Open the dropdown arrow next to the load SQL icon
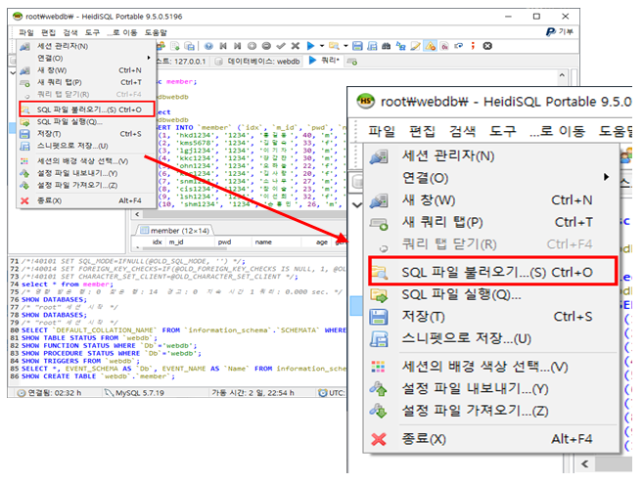The height and width of the screenshot is (483, 643). 345,46
